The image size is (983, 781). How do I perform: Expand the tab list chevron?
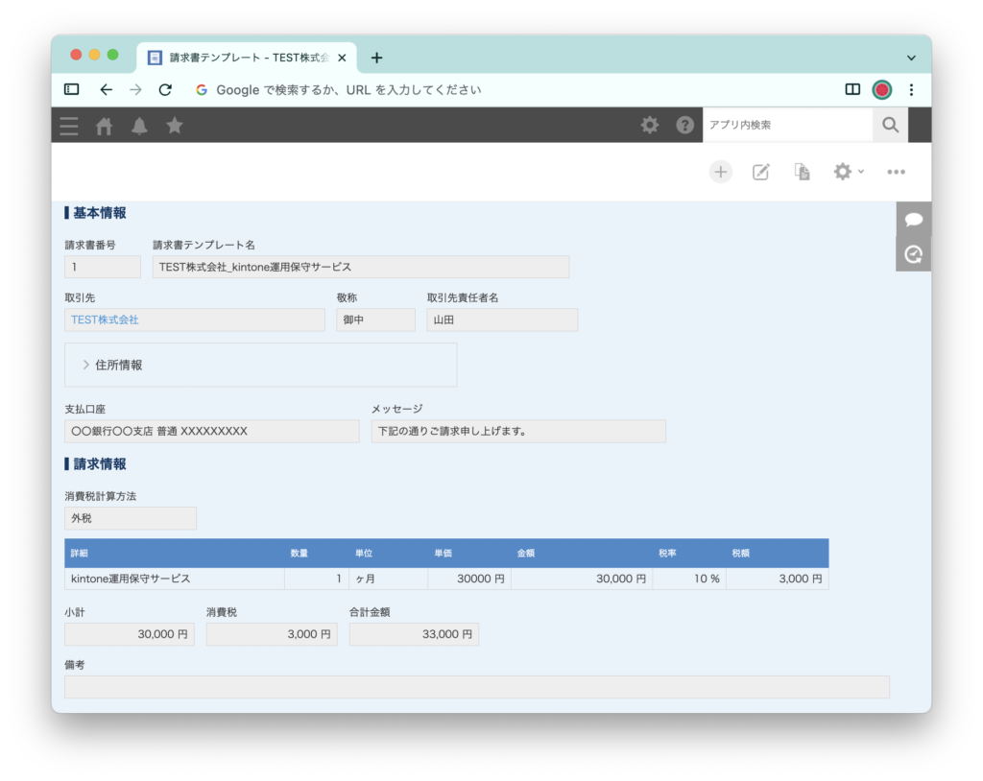pos(911,58)
